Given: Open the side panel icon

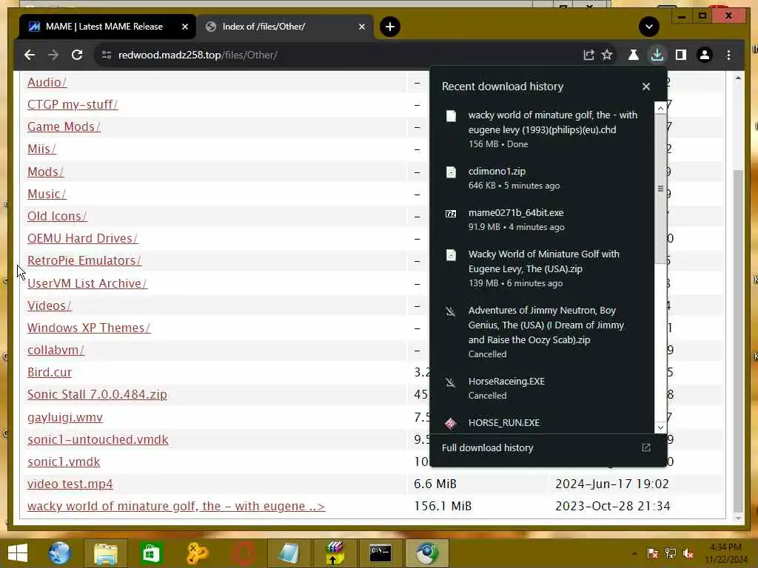Looking at the screenshot, I should pyautogui.click(x=681, y=55).
